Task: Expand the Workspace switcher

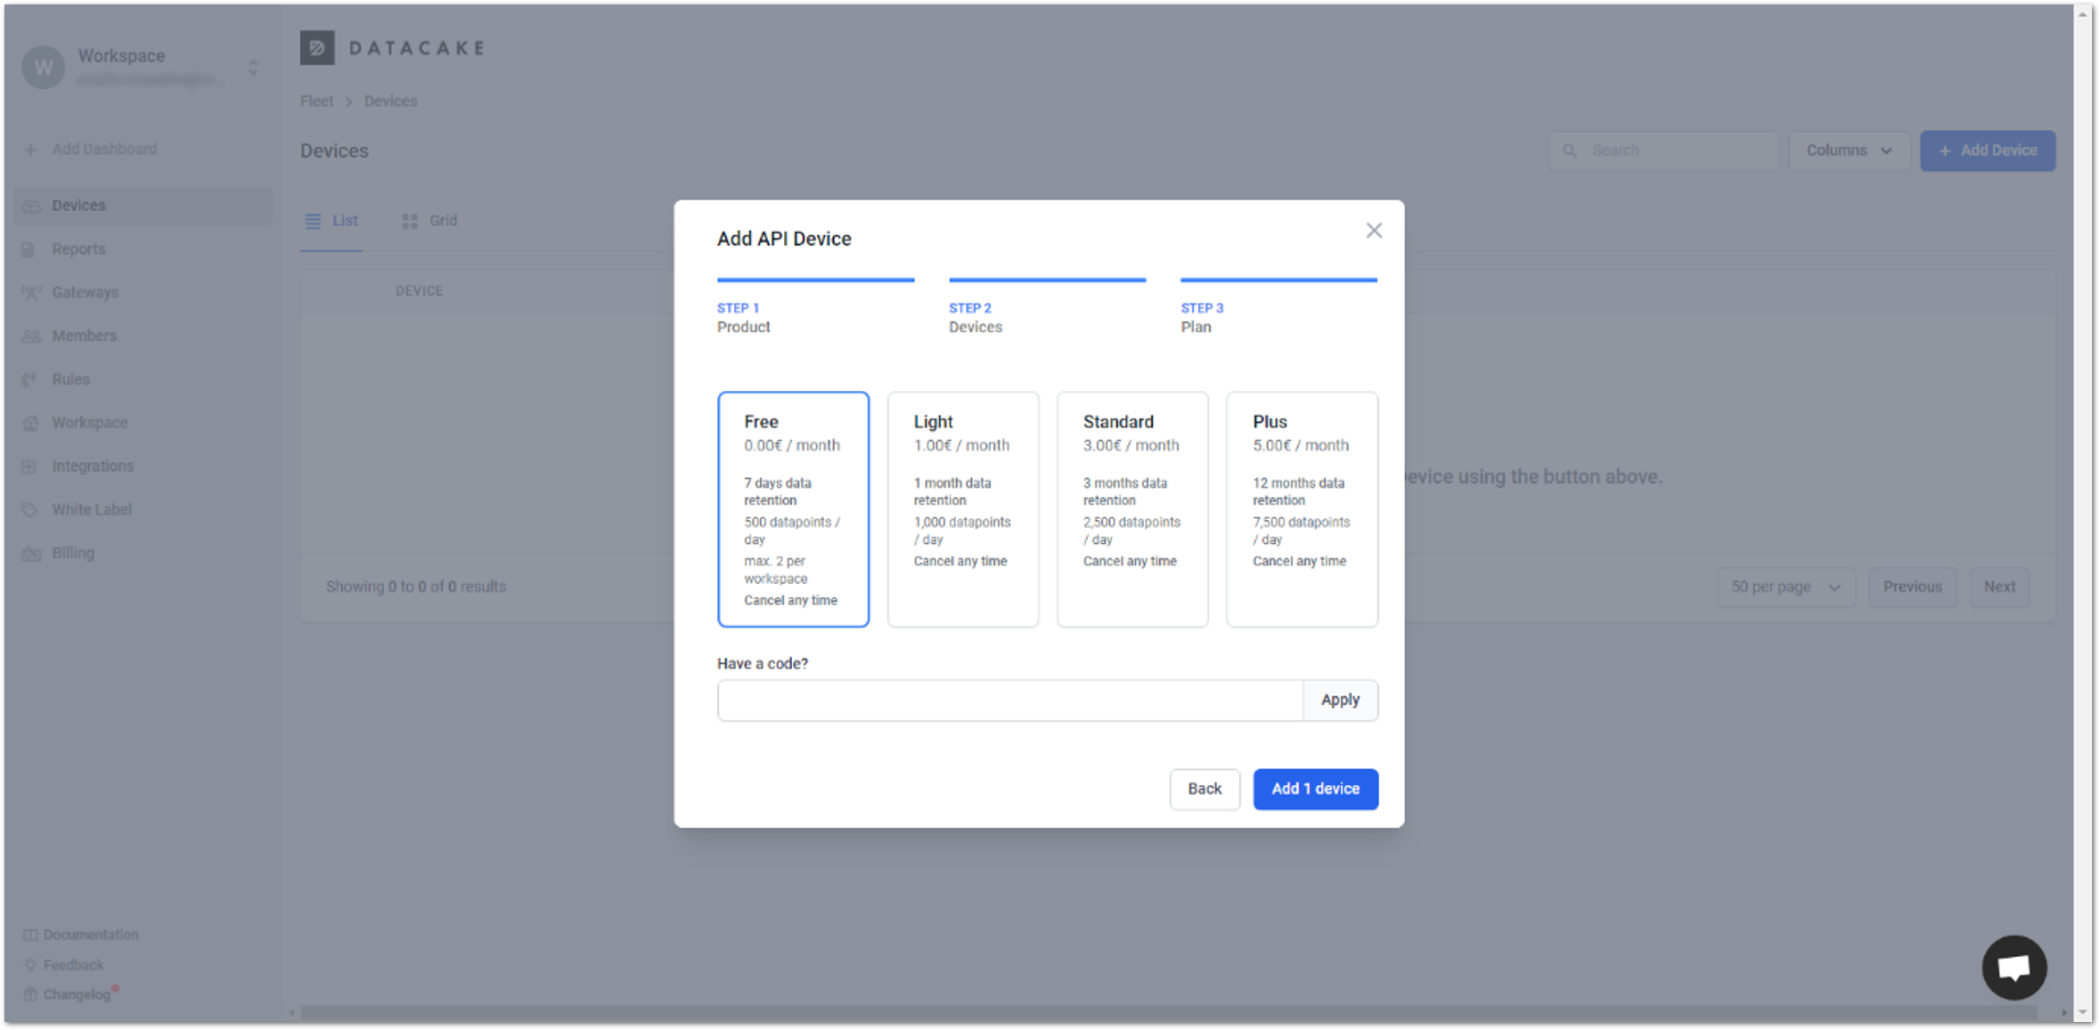Action: 253,68
